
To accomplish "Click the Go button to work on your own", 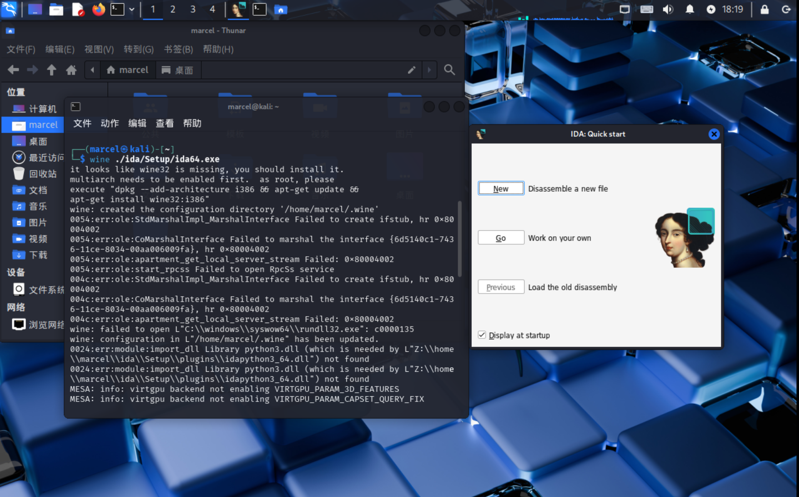I will pos(501,238).
